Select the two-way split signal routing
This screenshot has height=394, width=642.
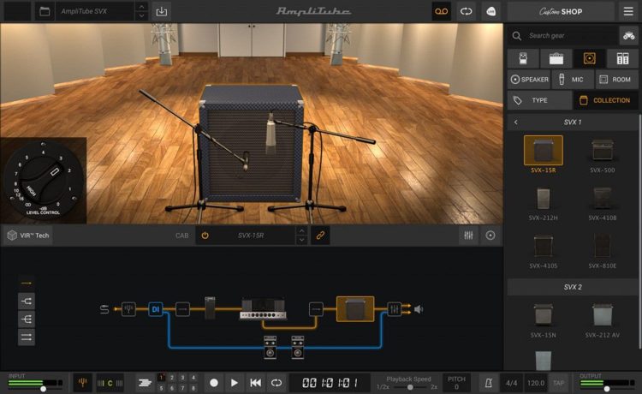pos(27,301)
